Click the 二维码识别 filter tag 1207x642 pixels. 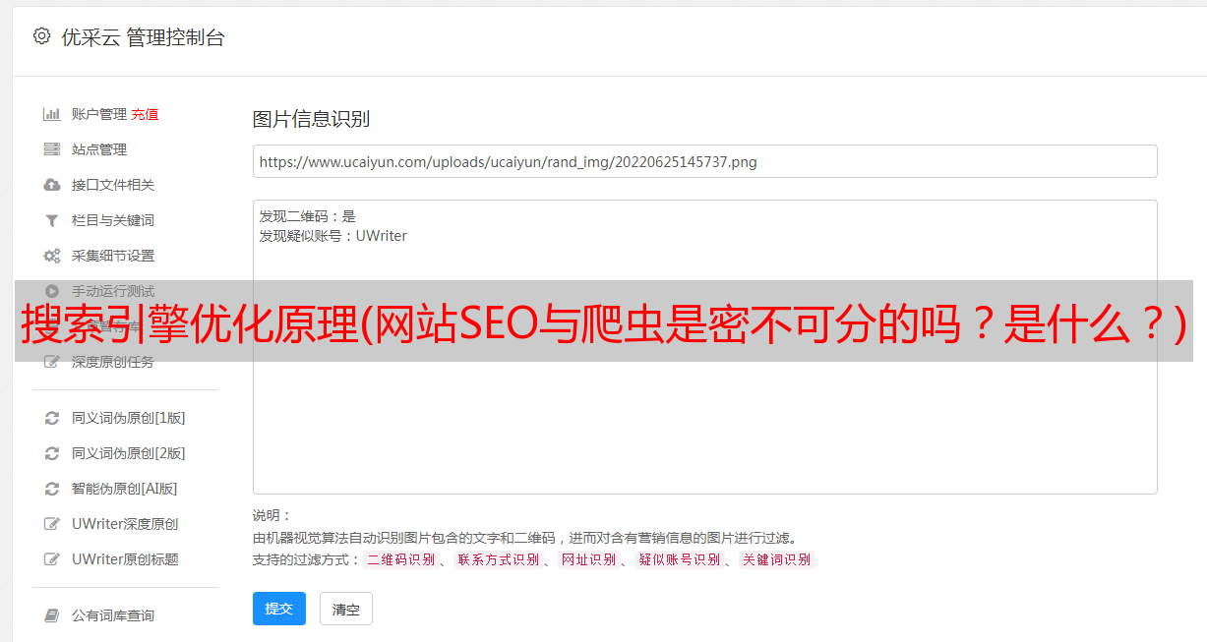(400, 559)
